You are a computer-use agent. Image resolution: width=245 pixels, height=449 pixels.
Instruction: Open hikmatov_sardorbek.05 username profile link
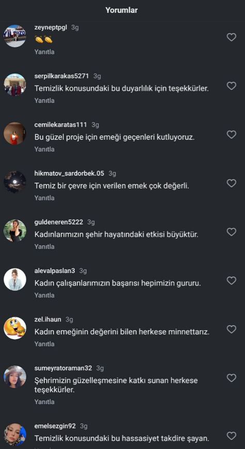pyautogui.click(x=69, y=173)
